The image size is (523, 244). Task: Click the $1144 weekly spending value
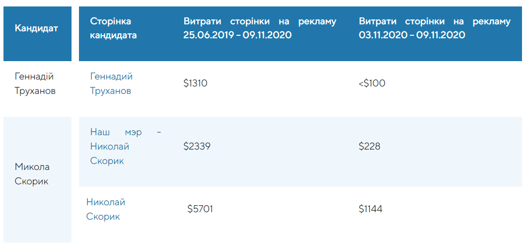pyautogui.click(x=371, y=209)
